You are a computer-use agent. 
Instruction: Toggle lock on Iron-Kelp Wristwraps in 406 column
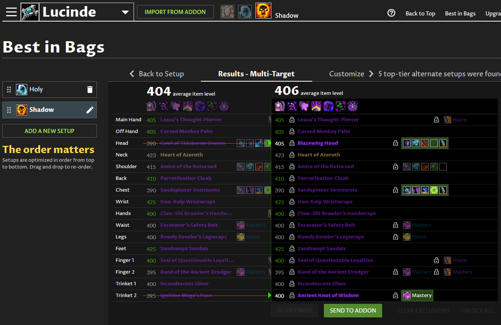click(x=292, y=202)
